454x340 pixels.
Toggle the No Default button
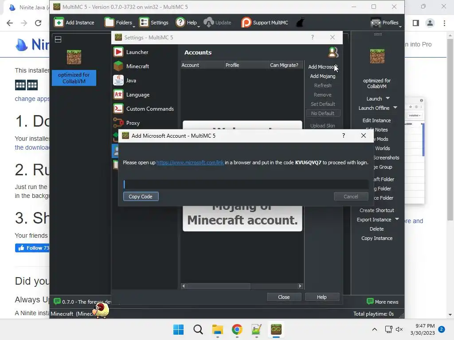(323, 113)
